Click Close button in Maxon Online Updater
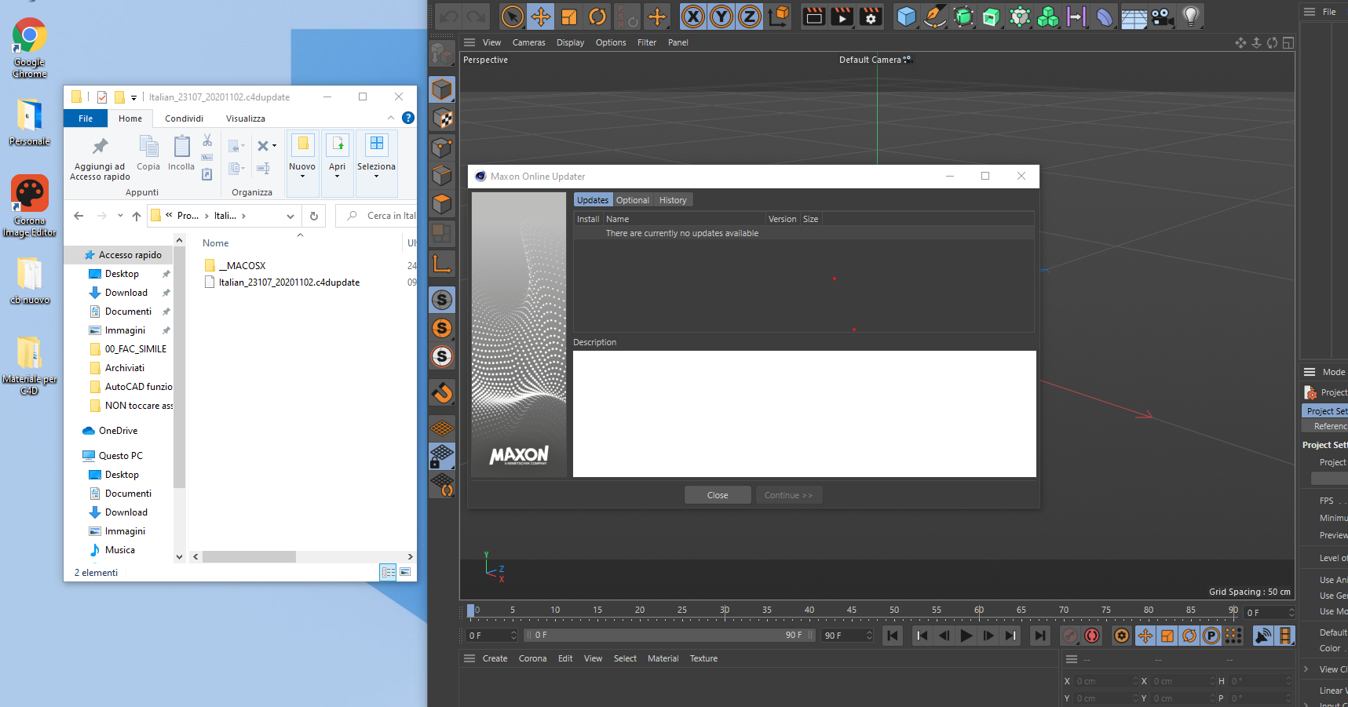Image resolution: width=1348 pixels, height=707 pixels. click(x=718, y=495)
